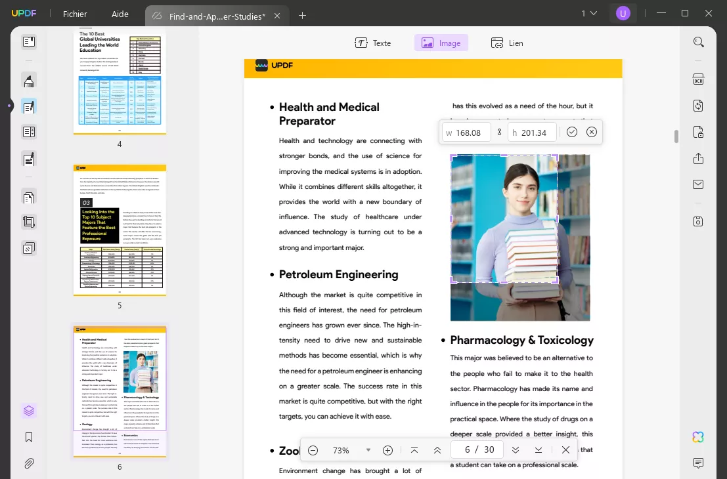727x479 pixels.
Task: Select the page 6 thumbnail
Action: pyautogui.click(x=120, y=392)
